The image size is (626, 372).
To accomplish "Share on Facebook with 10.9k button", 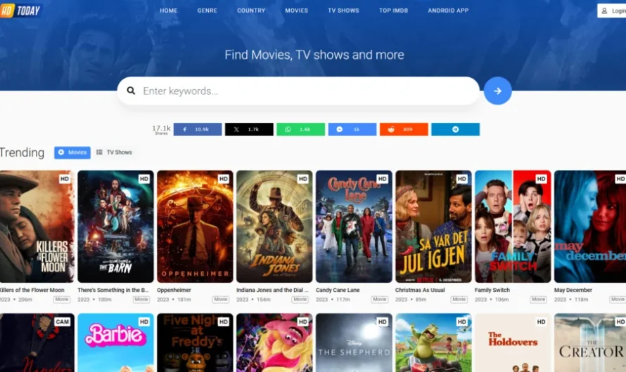I will coord(198,129).
